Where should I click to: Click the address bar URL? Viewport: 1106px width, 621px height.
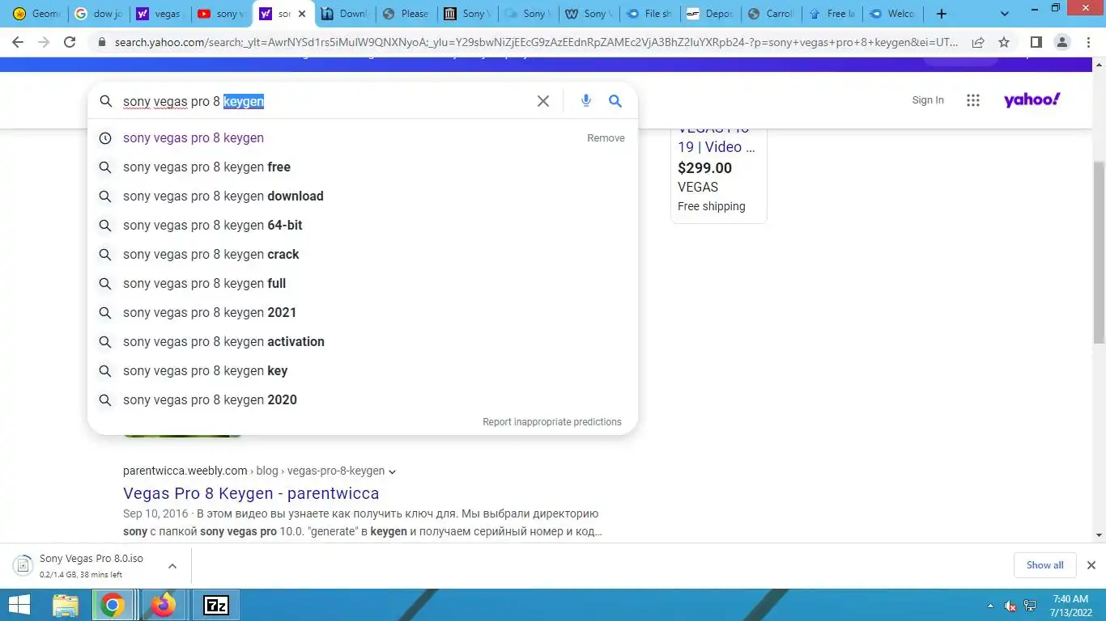pos(537,42)
